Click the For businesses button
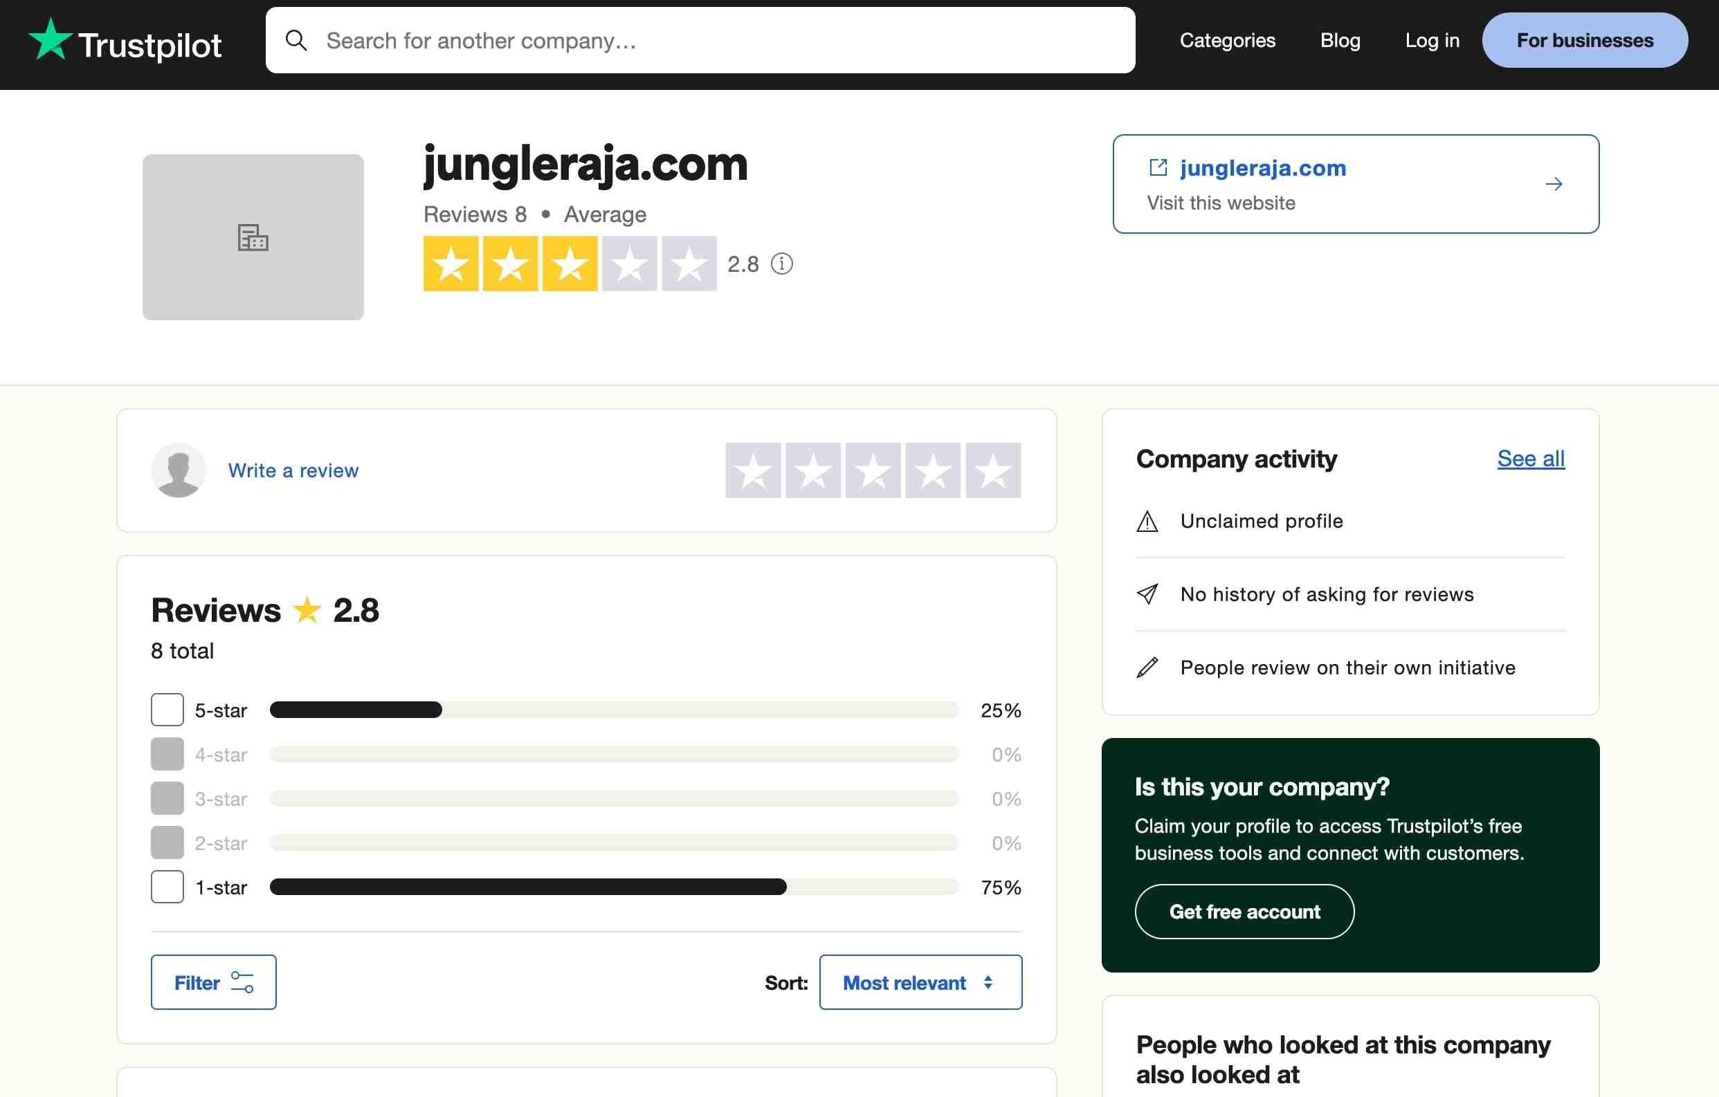Viewport: 1719px width, 1097px height. pos(1585,41)
